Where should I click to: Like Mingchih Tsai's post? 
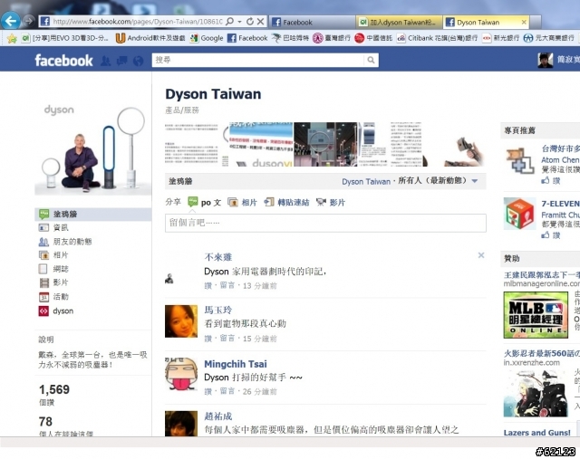(x=208, y=391)
